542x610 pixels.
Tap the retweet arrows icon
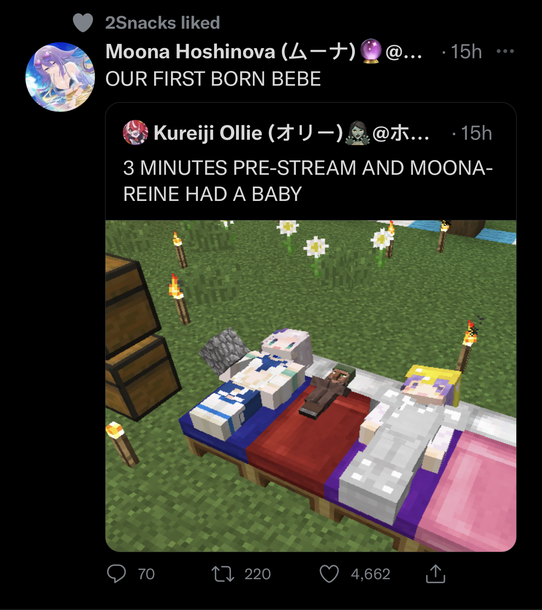point(222,574)
